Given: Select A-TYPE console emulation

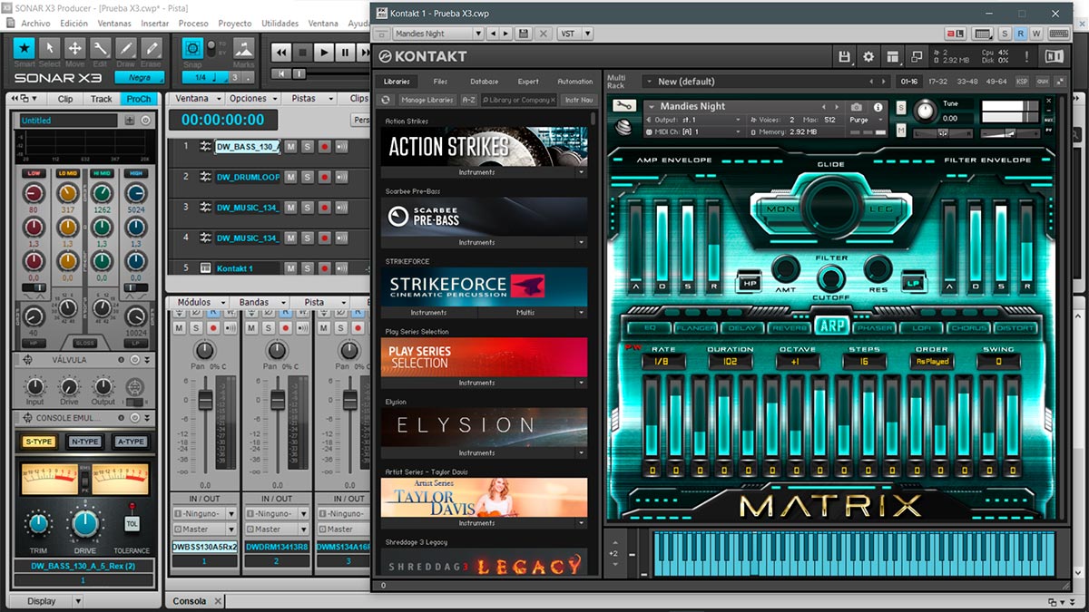Looking at the screenshot, I should pos(131,442).
